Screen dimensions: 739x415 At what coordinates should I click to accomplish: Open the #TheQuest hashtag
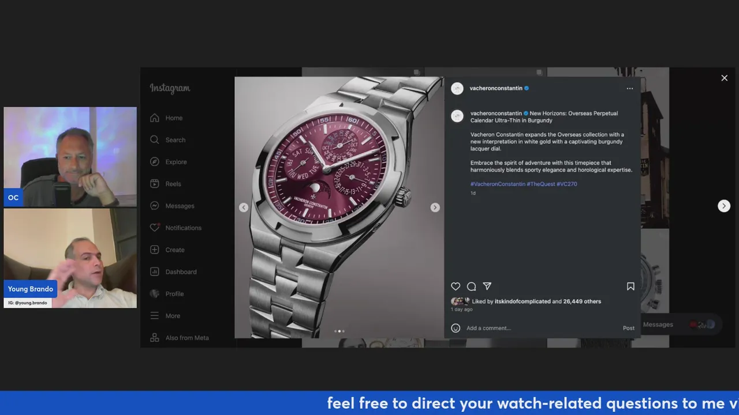[541, 184]
